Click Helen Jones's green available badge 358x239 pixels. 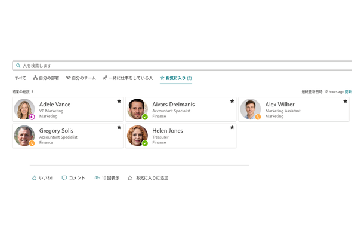coord(145,143)
